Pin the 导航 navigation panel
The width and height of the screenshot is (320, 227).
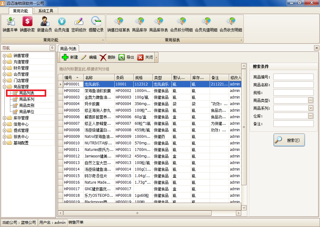pyautogui.click(x=52, y=48)
